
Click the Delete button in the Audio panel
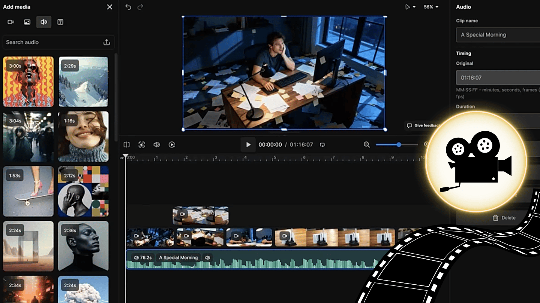pos(504,218)
